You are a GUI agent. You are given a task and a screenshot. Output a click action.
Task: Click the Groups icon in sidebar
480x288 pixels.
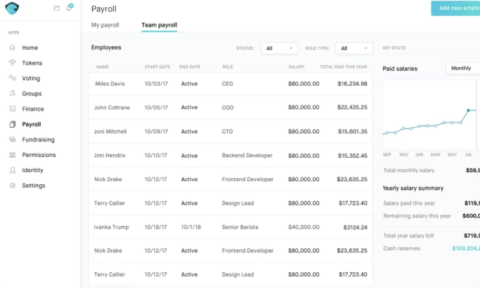point(12,93)
